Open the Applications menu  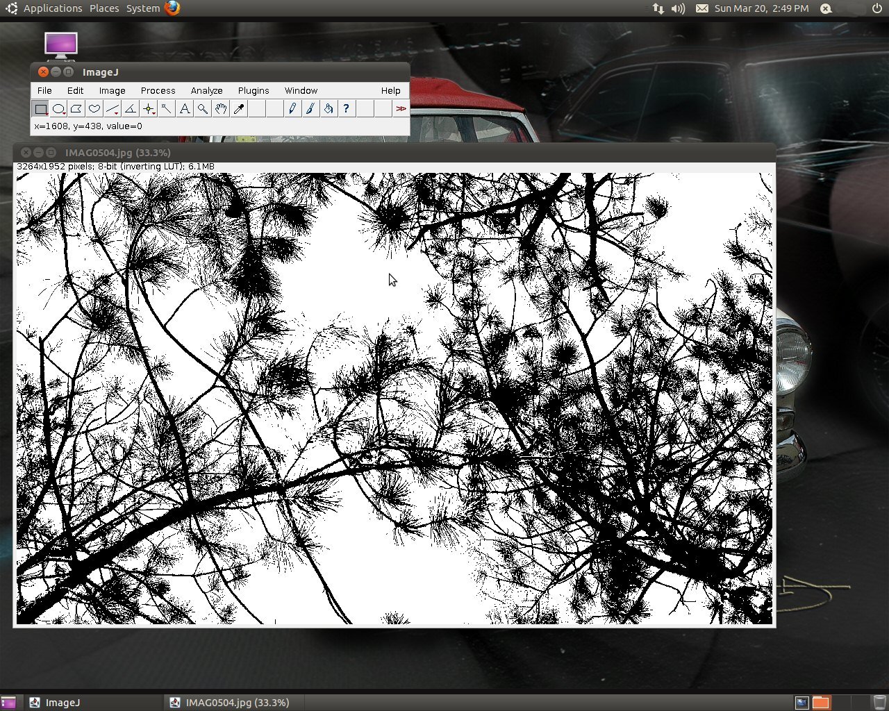pos(52,8)
